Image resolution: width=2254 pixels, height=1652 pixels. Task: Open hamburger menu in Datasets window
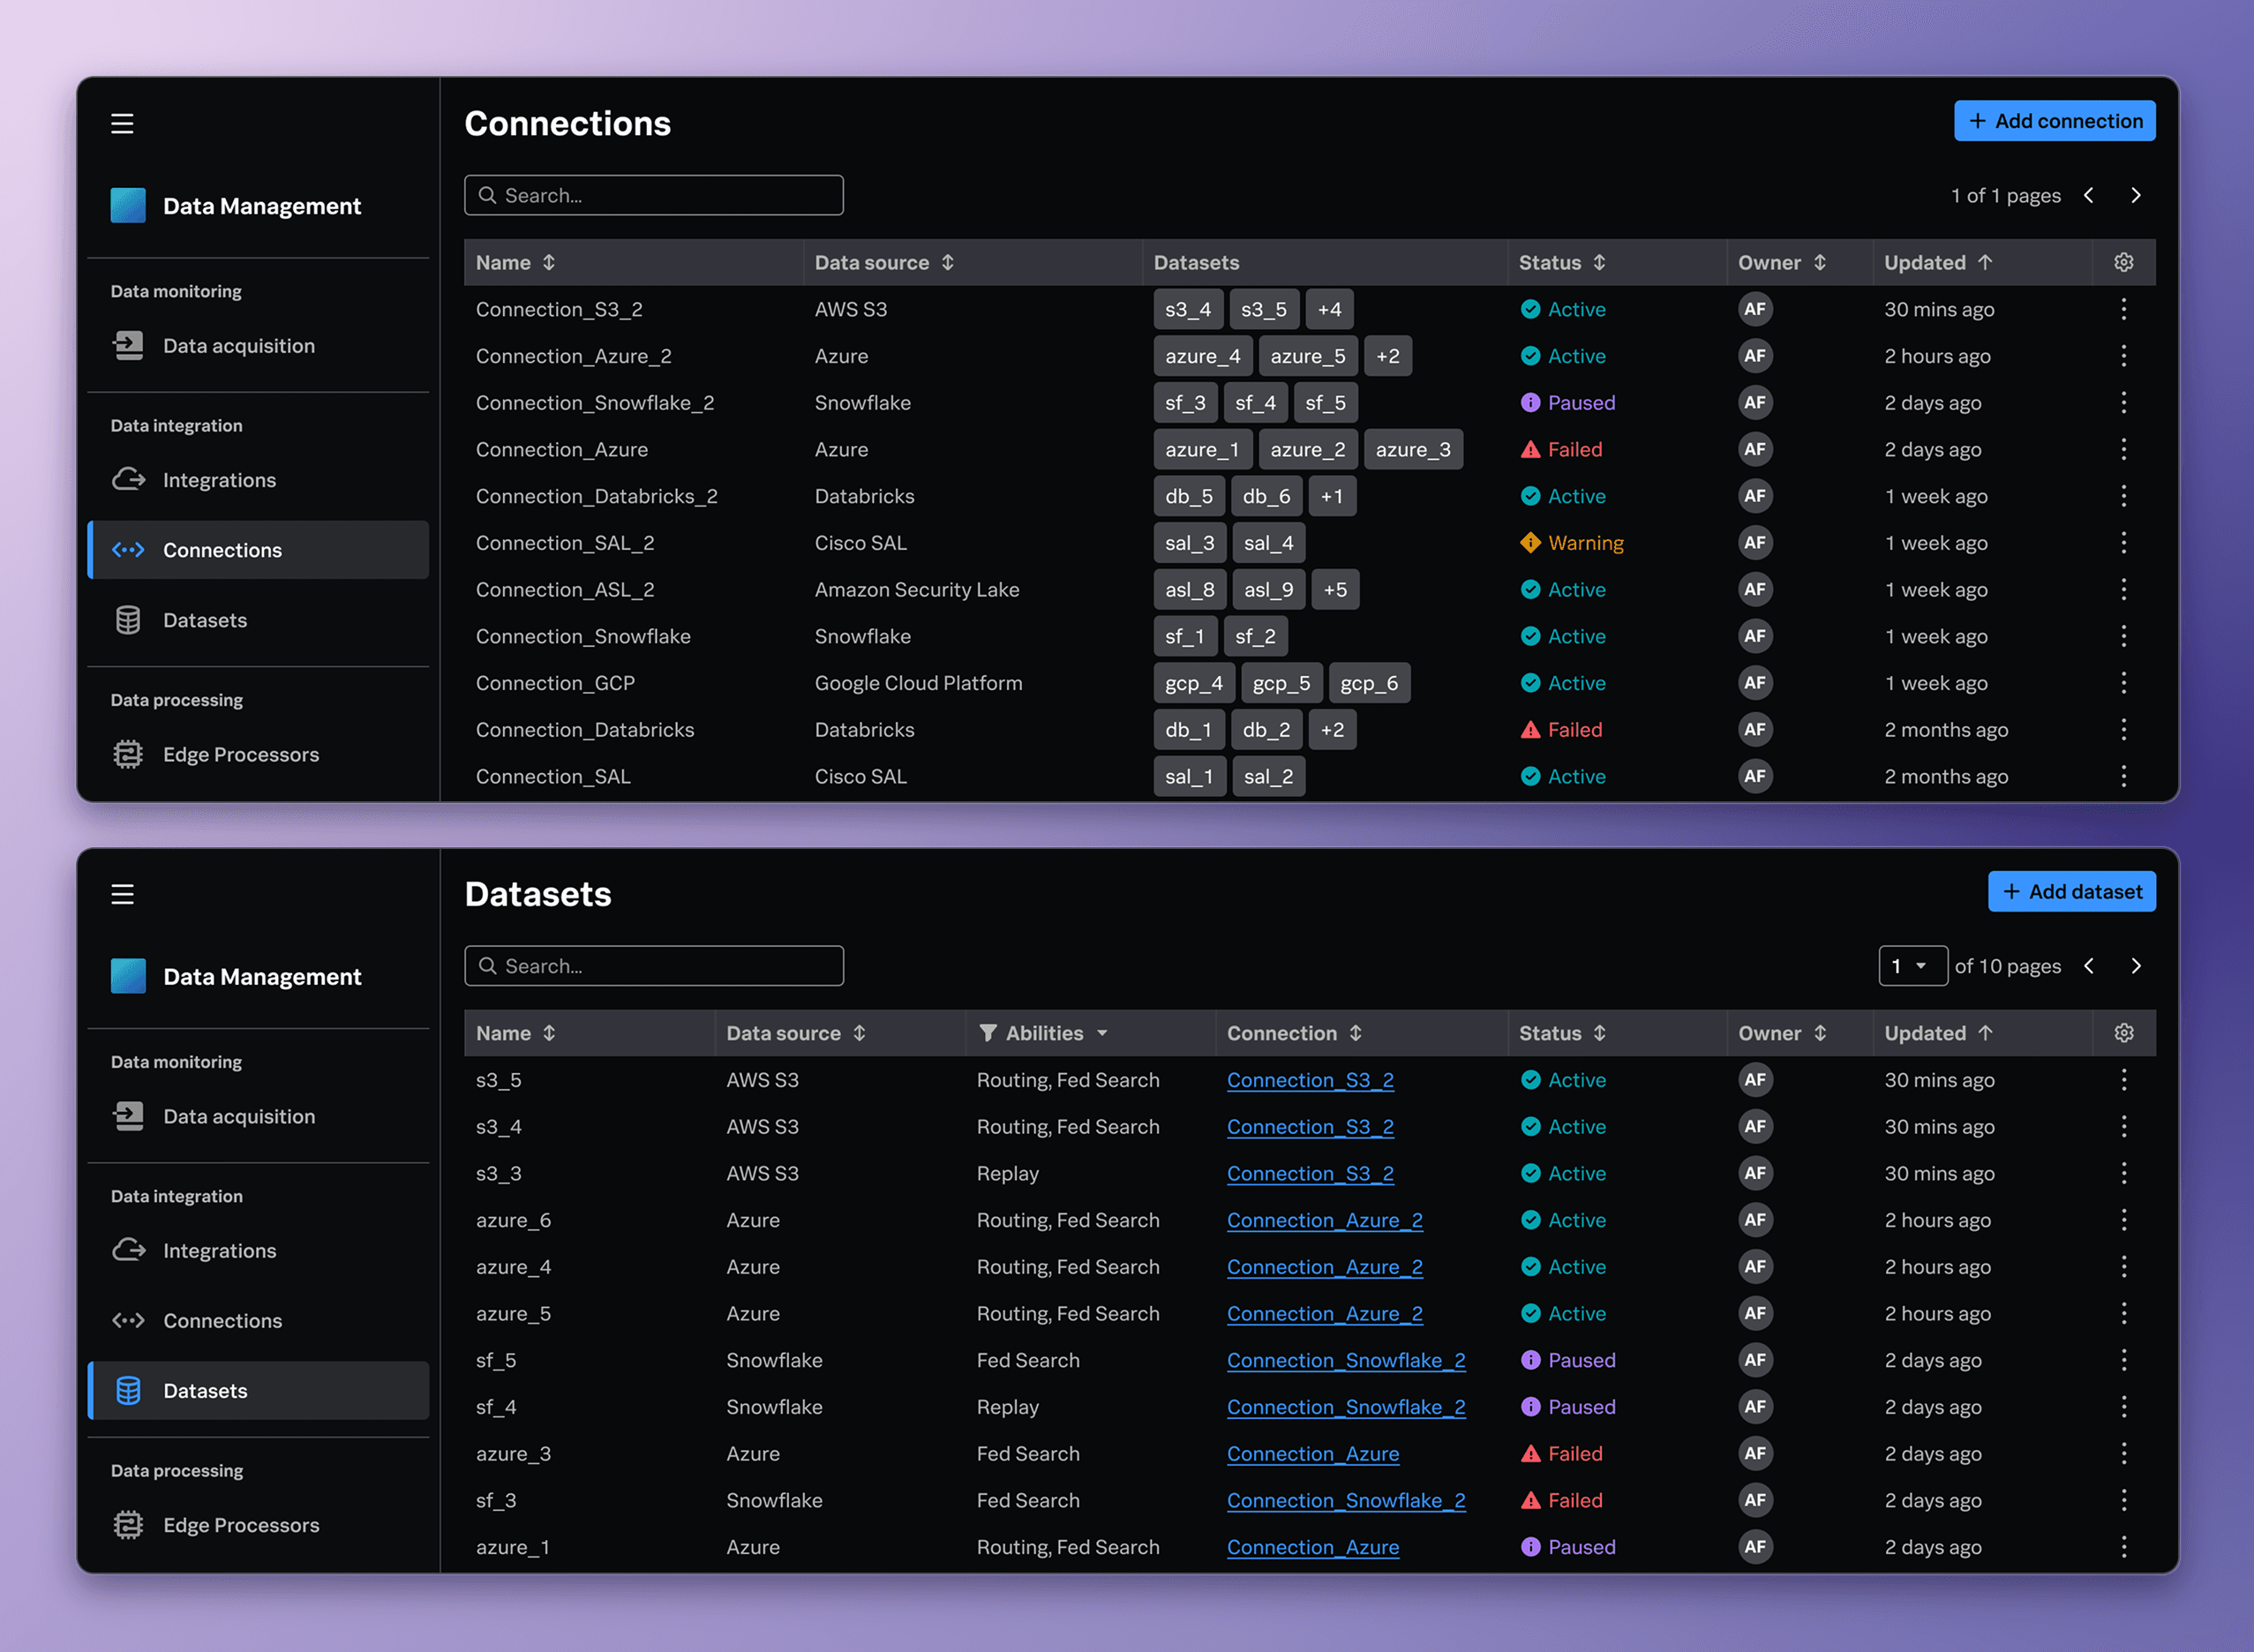coord(122,894)
